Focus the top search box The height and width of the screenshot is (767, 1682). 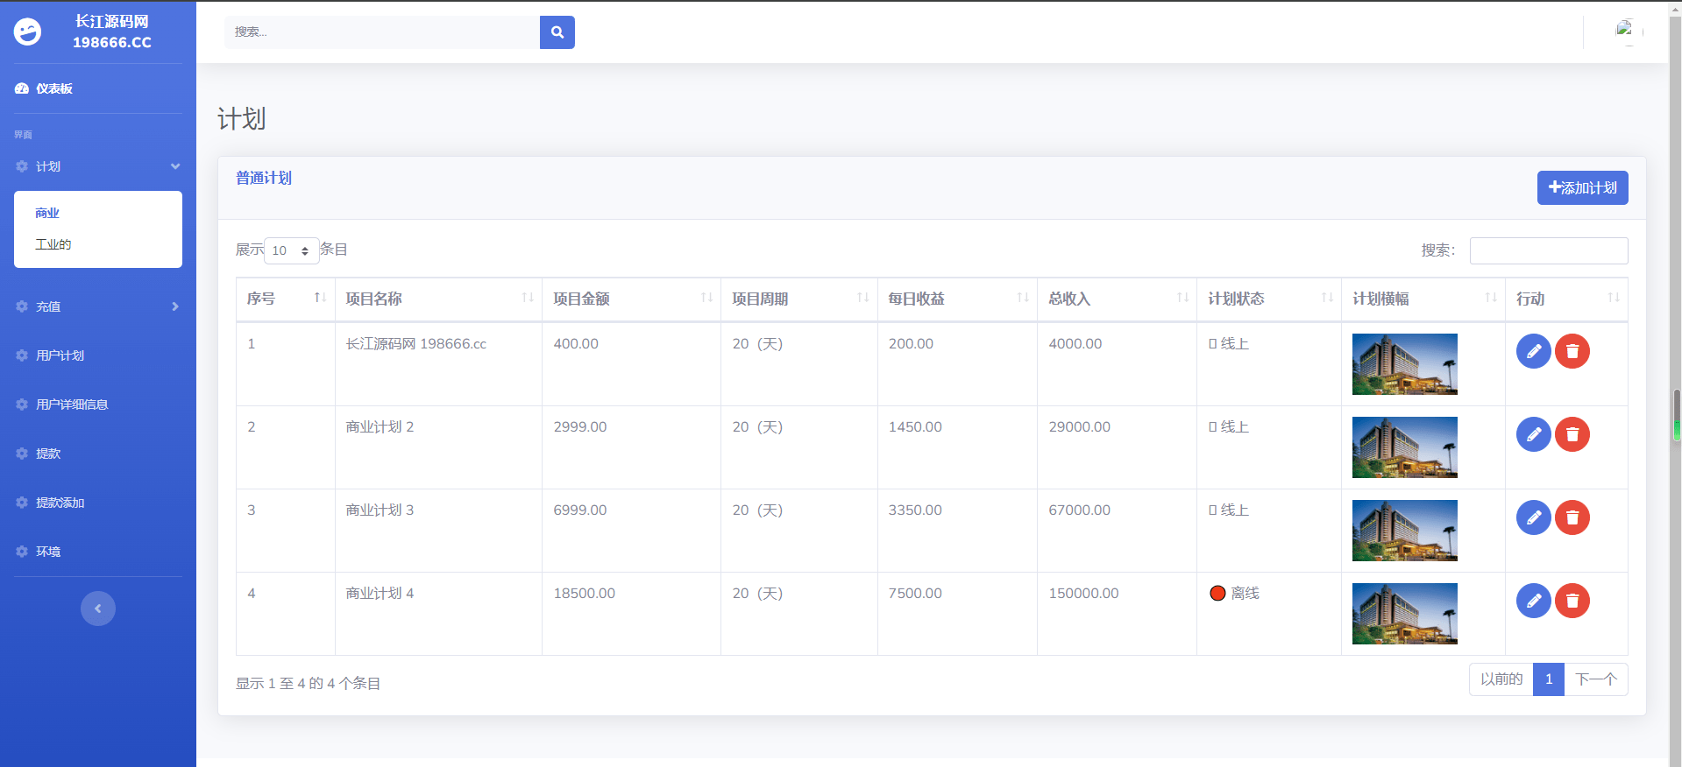(x=382, y=32)
